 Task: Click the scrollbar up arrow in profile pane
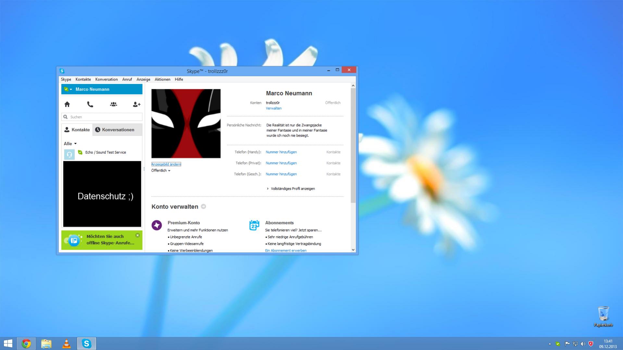(x=353, y=86)
